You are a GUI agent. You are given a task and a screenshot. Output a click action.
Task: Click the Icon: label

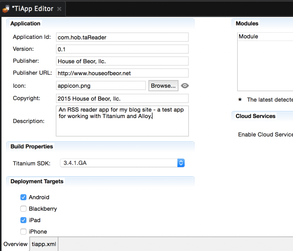pyautogui.click(x=19, y=86)
